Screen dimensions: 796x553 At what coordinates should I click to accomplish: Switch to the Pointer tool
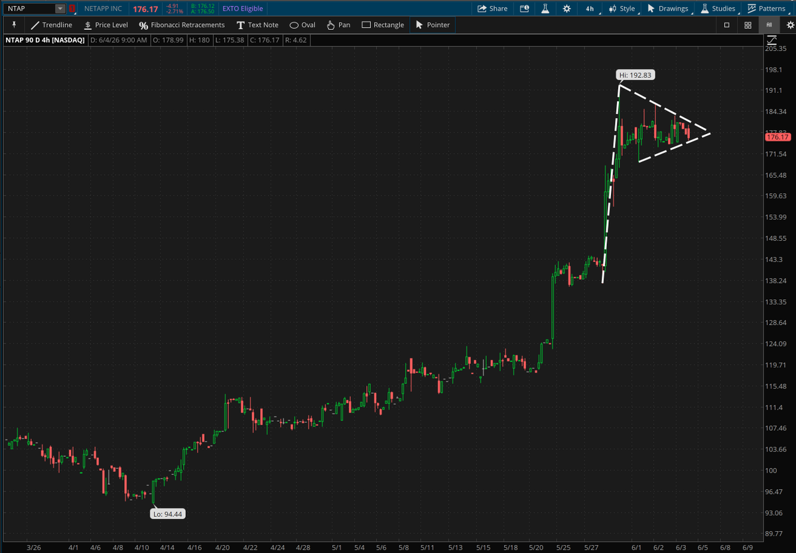[432, 25]
